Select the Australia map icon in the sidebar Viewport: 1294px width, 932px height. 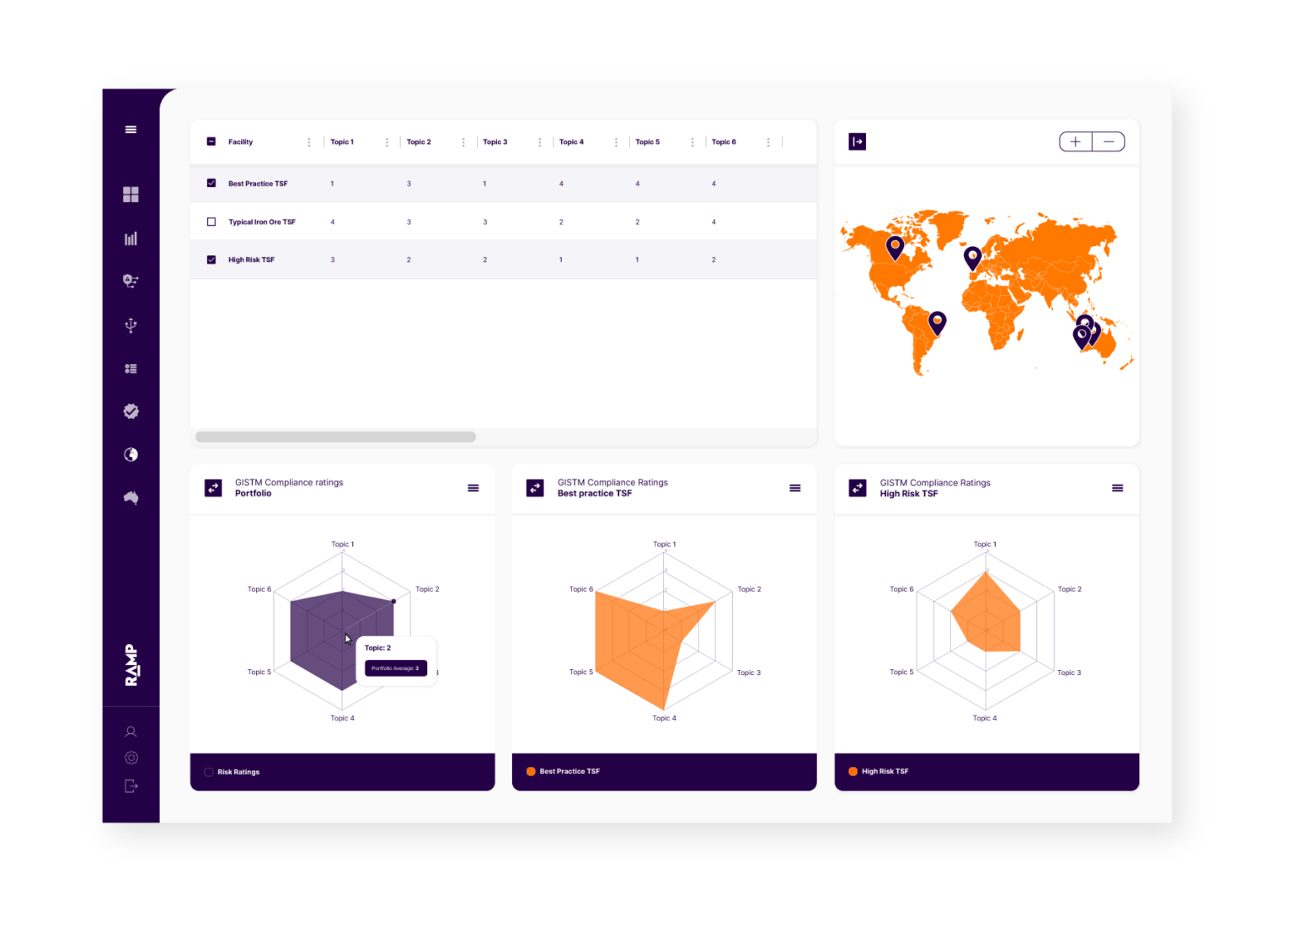click(x=131, y=497)
